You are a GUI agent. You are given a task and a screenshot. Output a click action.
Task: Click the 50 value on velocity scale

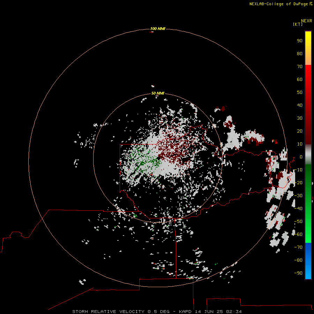[300, 92]
